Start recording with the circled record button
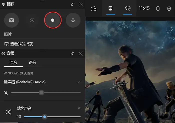175x123 pixels. coord(53,20)
